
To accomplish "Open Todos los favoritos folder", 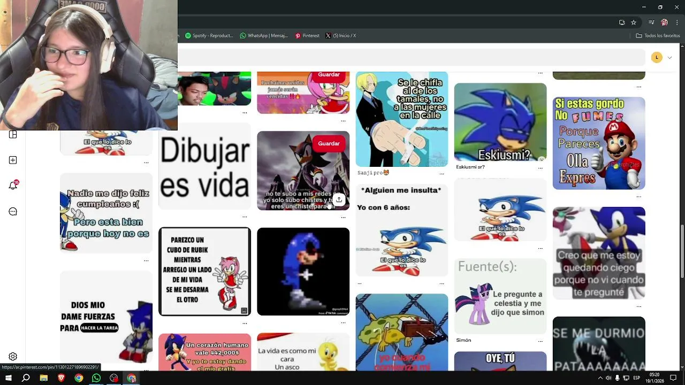I will tap(658, 36).
